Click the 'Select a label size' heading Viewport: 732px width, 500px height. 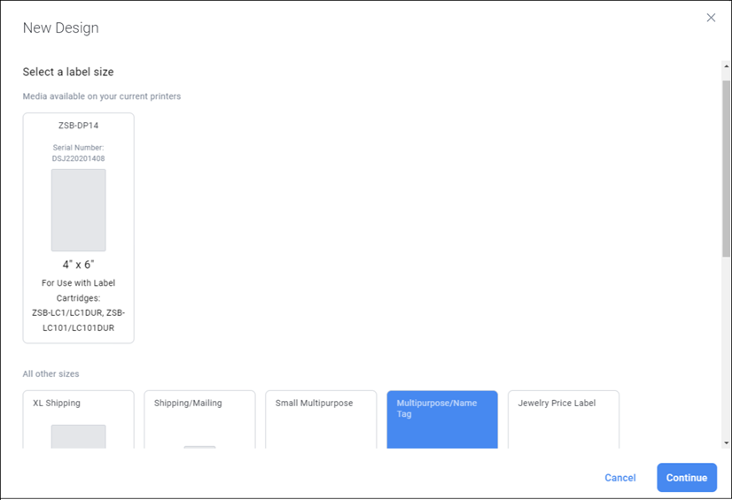point(68,72)
